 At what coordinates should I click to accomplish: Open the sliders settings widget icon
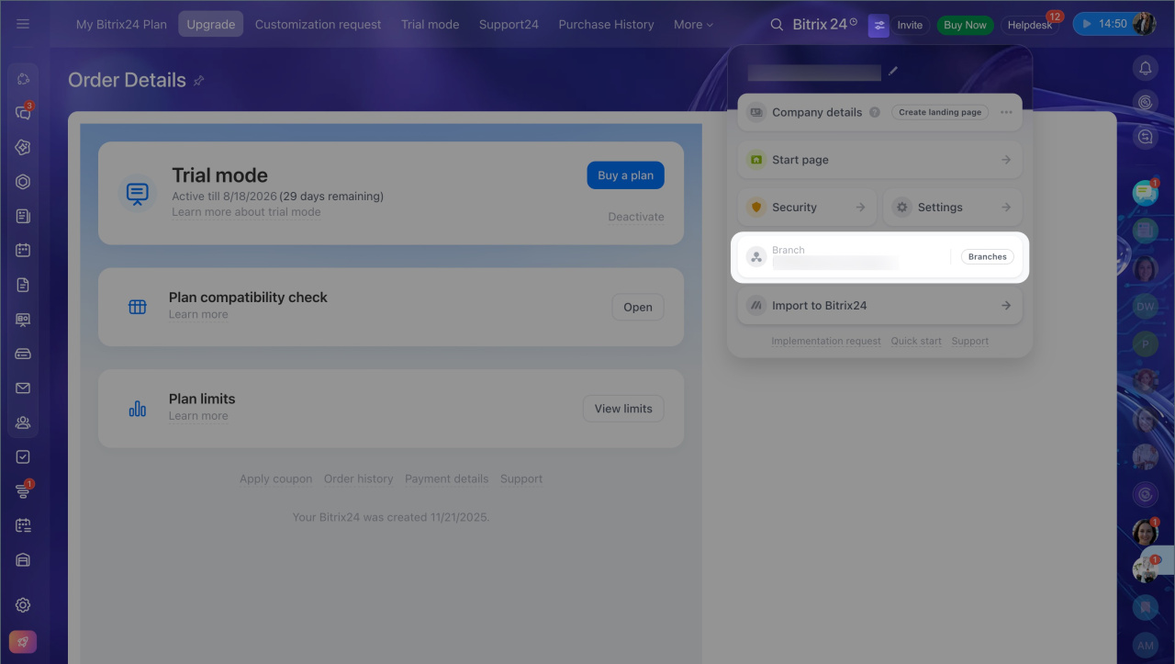click(x=878, y=25)
